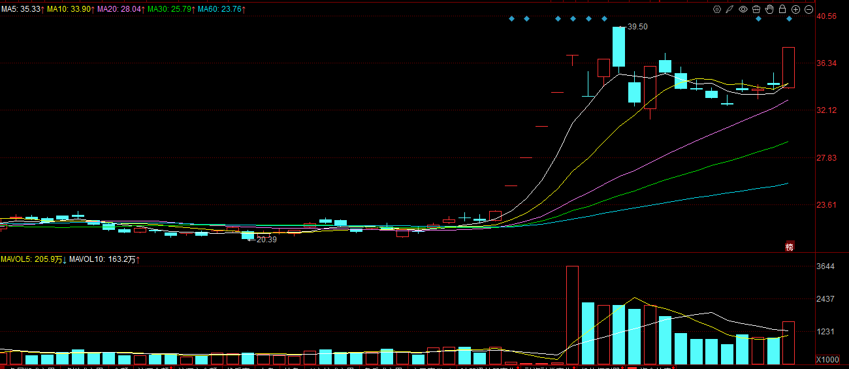Click the 32.12 price axis label
This screenshot has width=849, height=369.
coord(827,110)
